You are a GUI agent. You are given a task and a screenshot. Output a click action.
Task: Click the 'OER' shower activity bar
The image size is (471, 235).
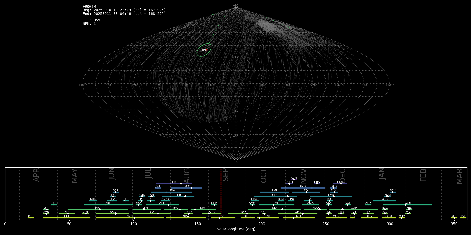[298, 214]
